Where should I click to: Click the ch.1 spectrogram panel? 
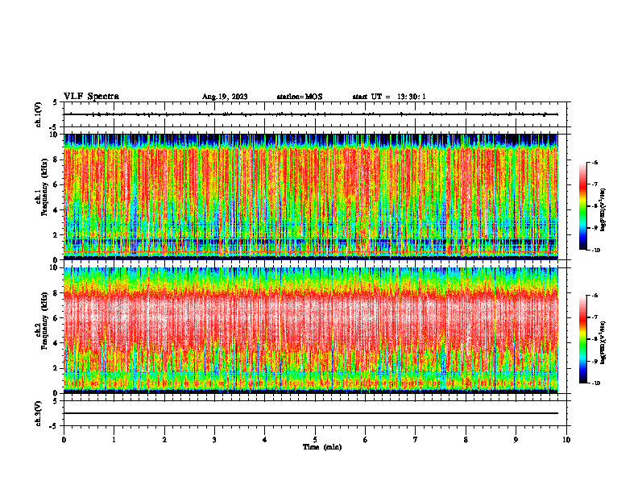click(x=311, y=197)
